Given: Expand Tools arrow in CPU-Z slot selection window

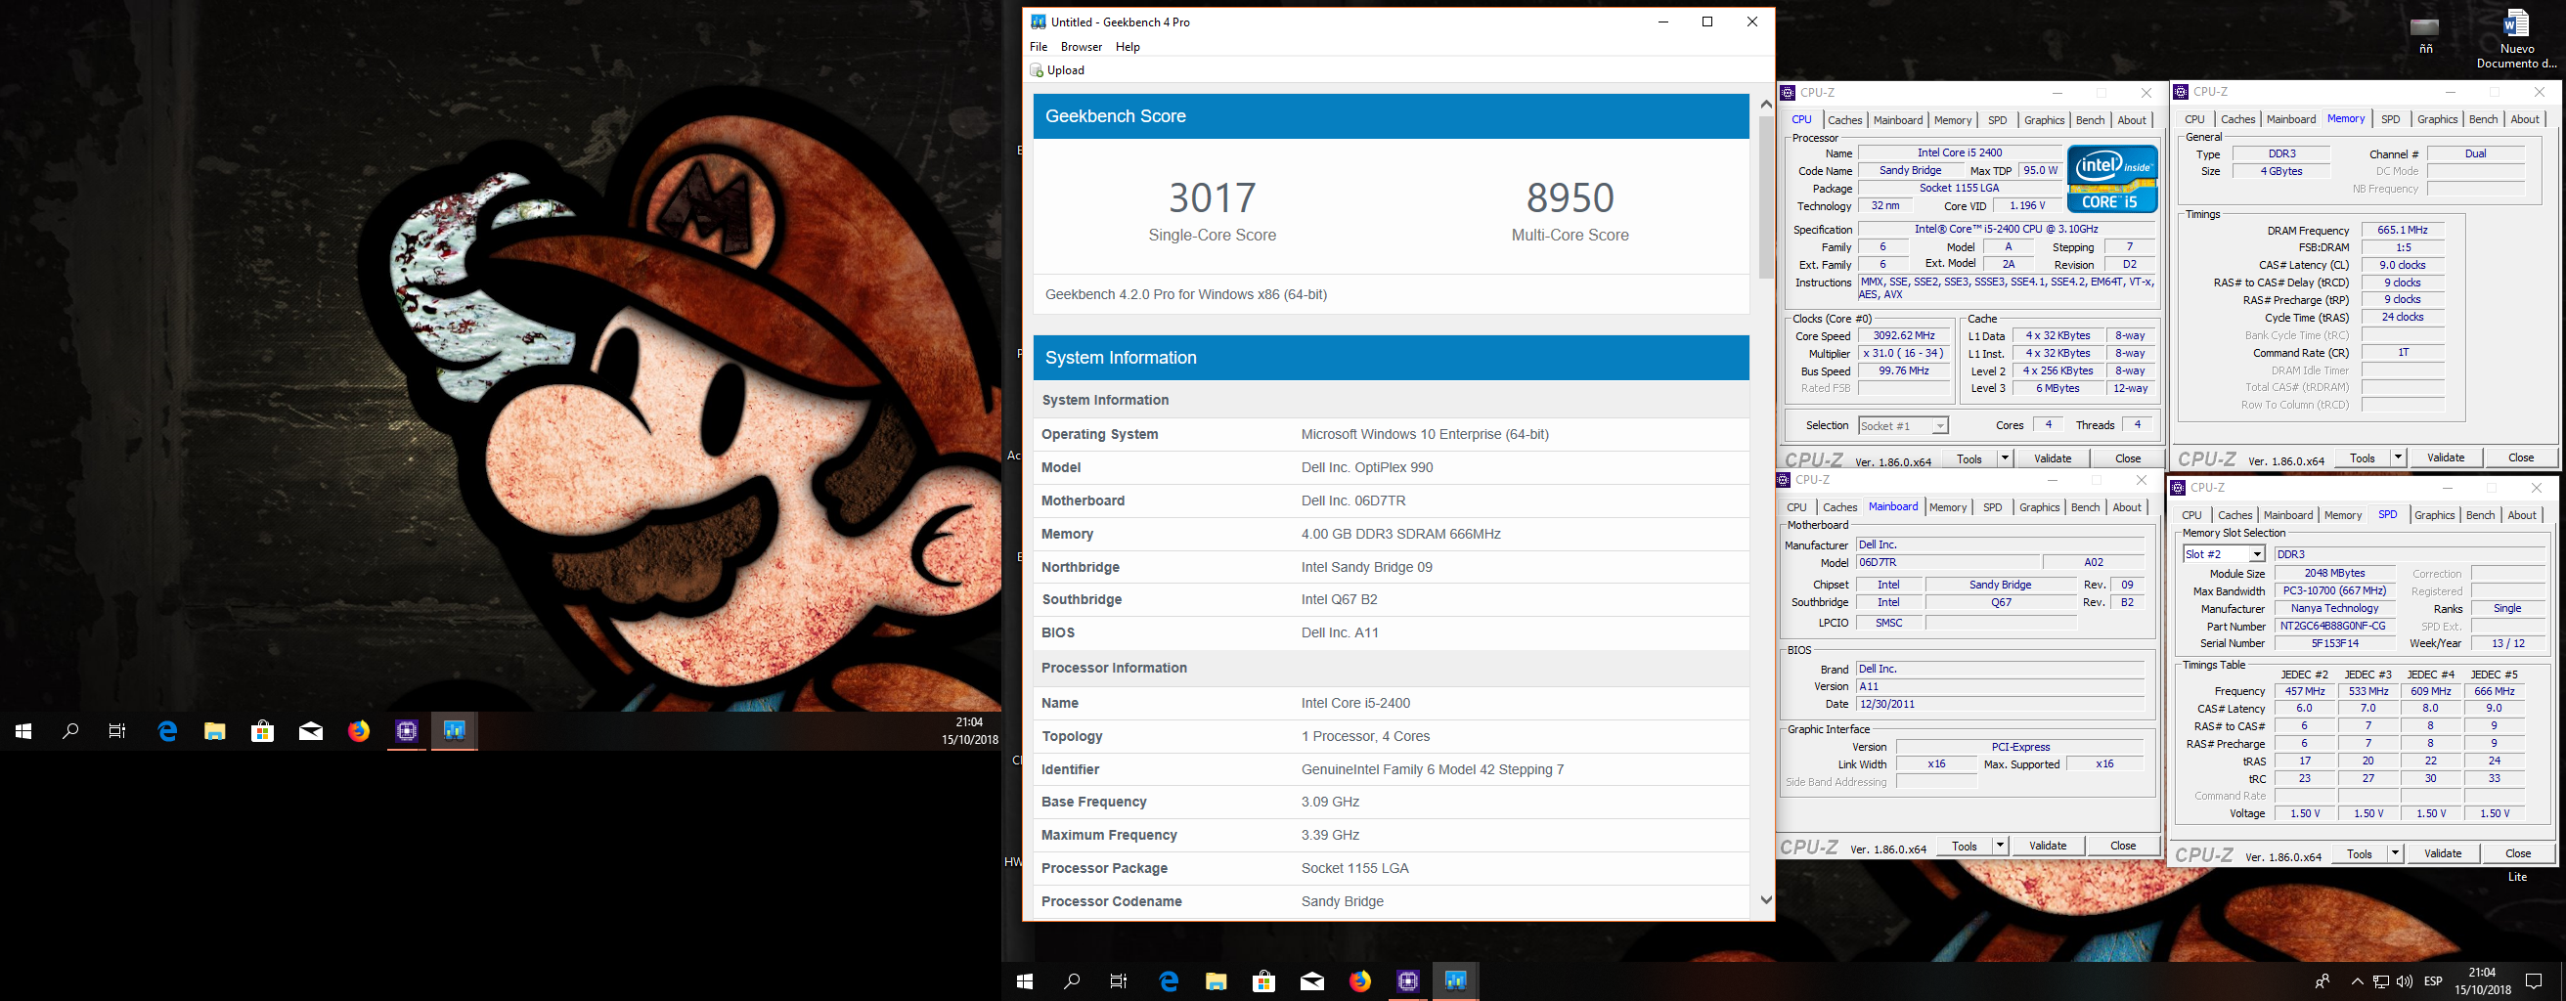Looking at the screenshot, I should (x=2396, y=853).
